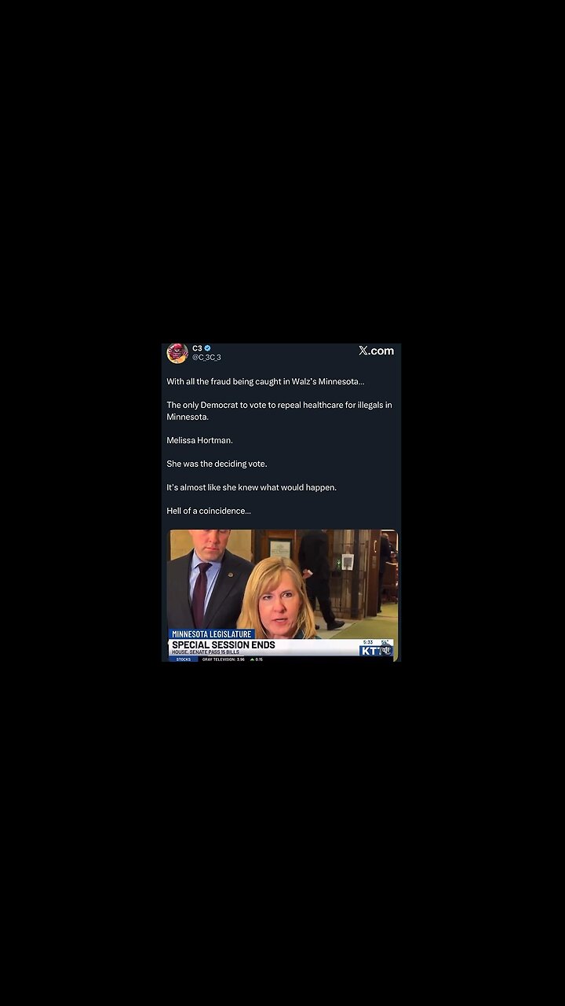Click the GRAY TELEVISION stock ticker entry
Image resolution: width=565 pixels, height=1006 pixels.
point(224,659)
